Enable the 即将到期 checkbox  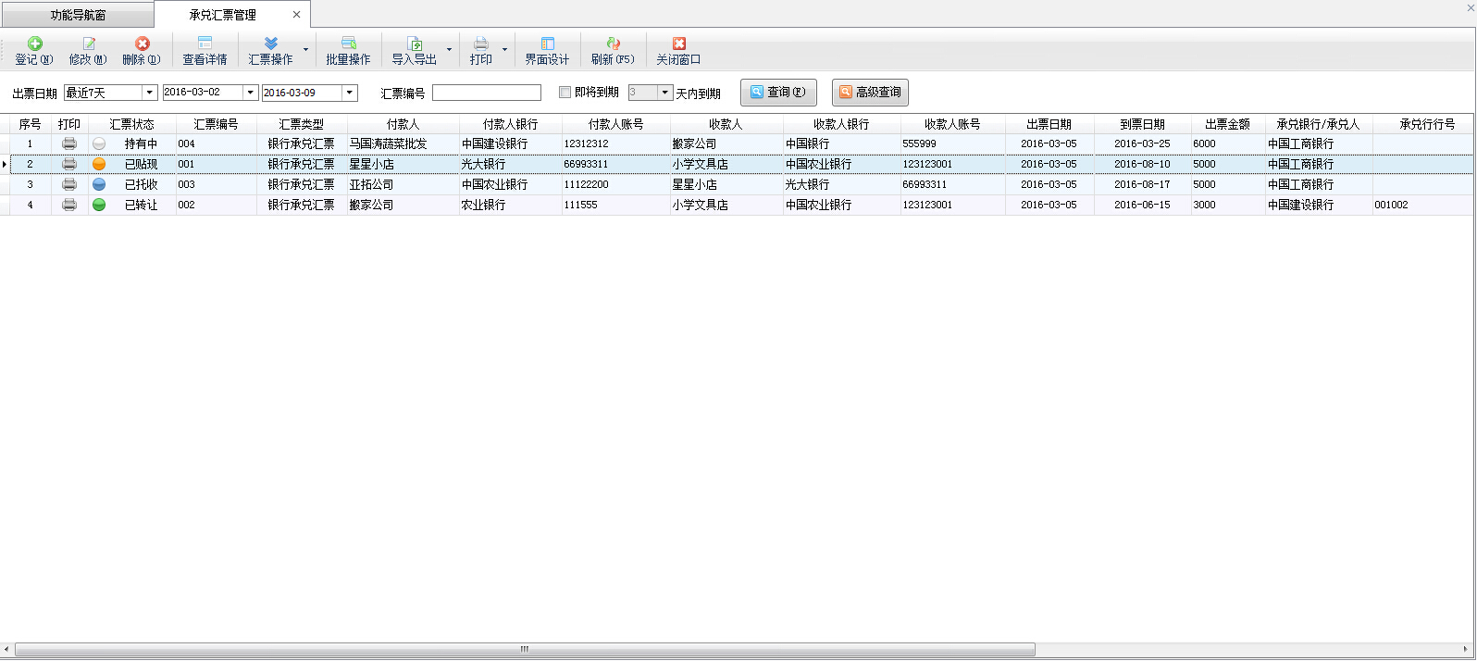[565, 93]
